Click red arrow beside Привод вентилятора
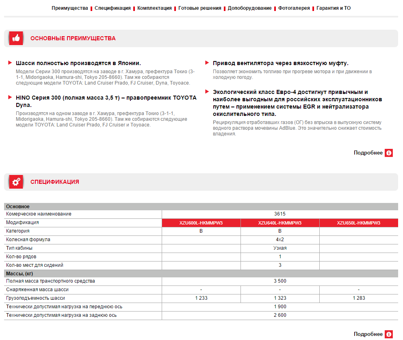Viewport: 403px width, 340px height. click(207, 63)
